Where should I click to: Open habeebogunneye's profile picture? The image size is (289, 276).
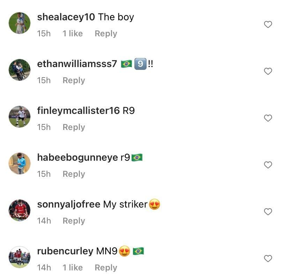coord(20,164)
